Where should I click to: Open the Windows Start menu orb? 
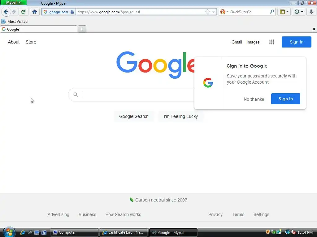coord(9,232)
